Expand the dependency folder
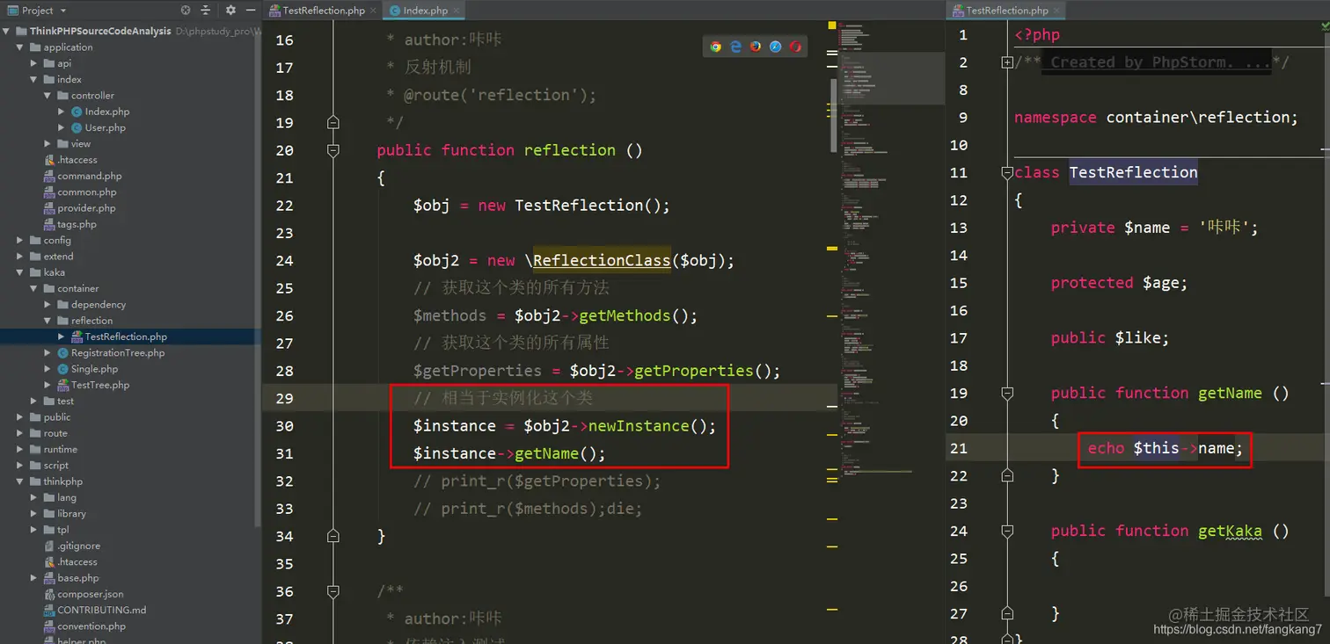 (x=48, y=305)
